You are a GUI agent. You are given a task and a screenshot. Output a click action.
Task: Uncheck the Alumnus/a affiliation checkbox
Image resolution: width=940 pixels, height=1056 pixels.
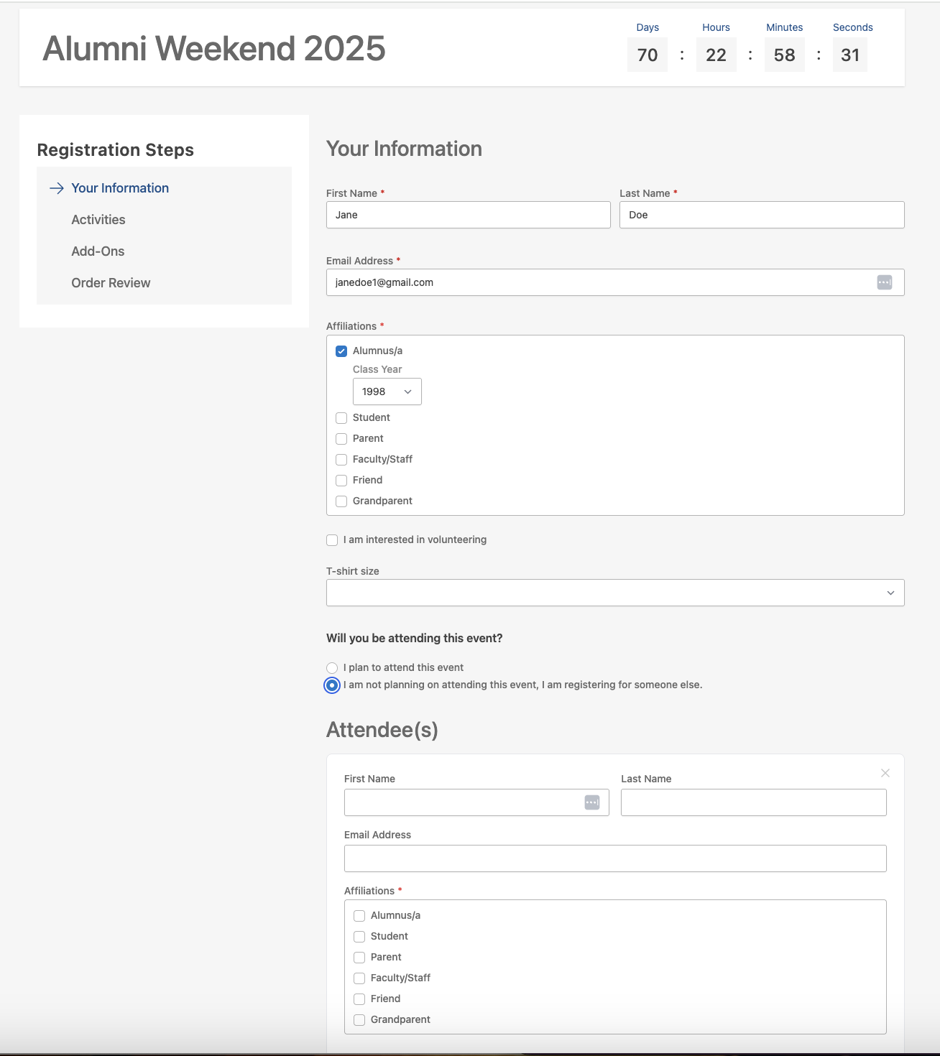pyautogui.click(x=341, y=351)
